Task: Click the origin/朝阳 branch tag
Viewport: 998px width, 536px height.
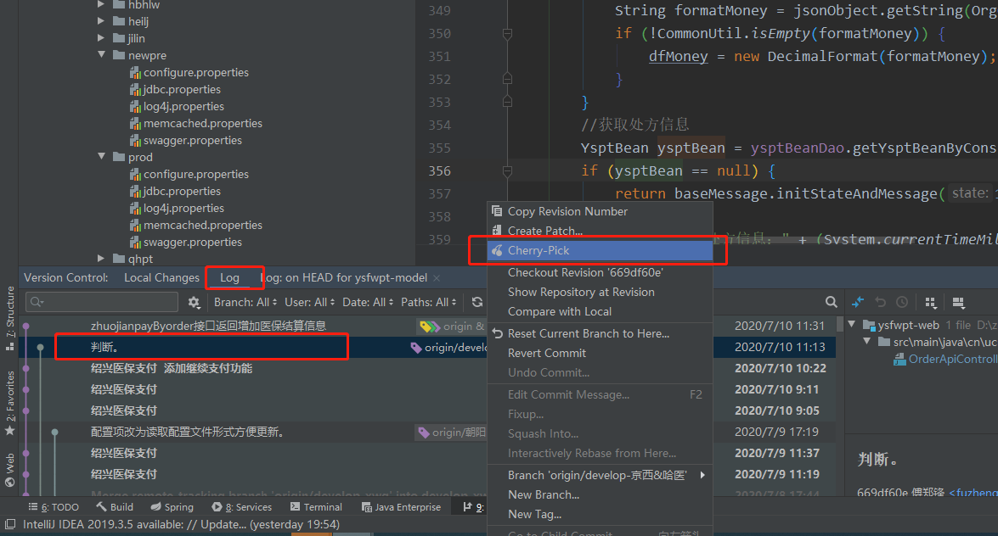Action: coord(452,433)
